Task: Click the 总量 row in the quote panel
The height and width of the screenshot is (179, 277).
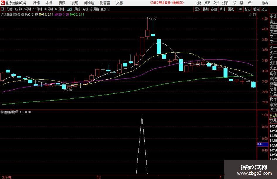Action: (273, 89)
